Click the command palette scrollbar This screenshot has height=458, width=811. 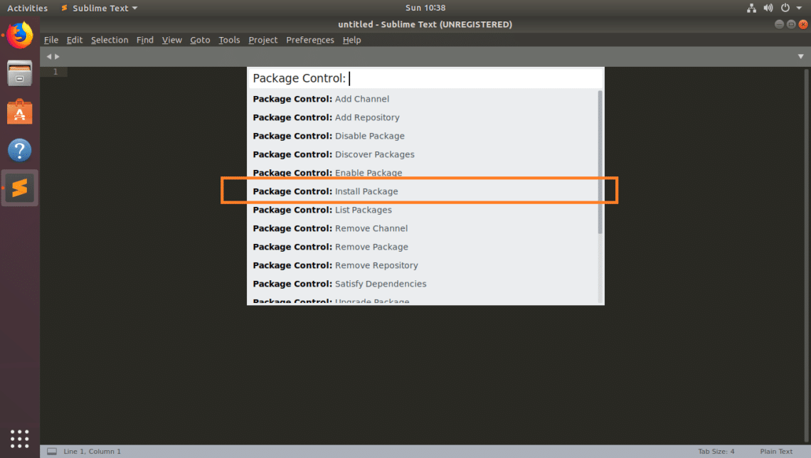click(x=600, y=162)
